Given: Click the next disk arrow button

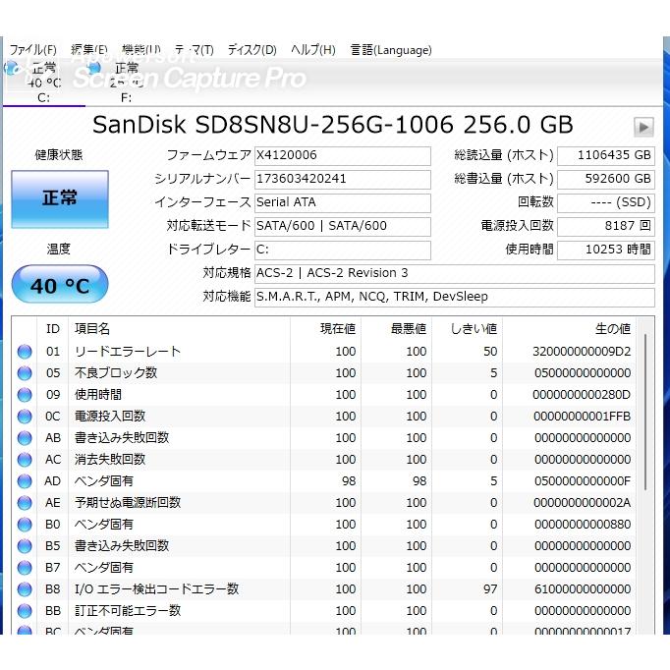Looking at the screenshot, I should [643, 127].
